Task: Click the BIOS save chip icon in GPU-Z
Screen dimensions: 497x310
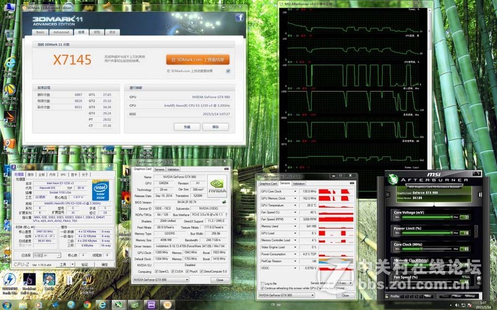Action: tap(224, 202)
